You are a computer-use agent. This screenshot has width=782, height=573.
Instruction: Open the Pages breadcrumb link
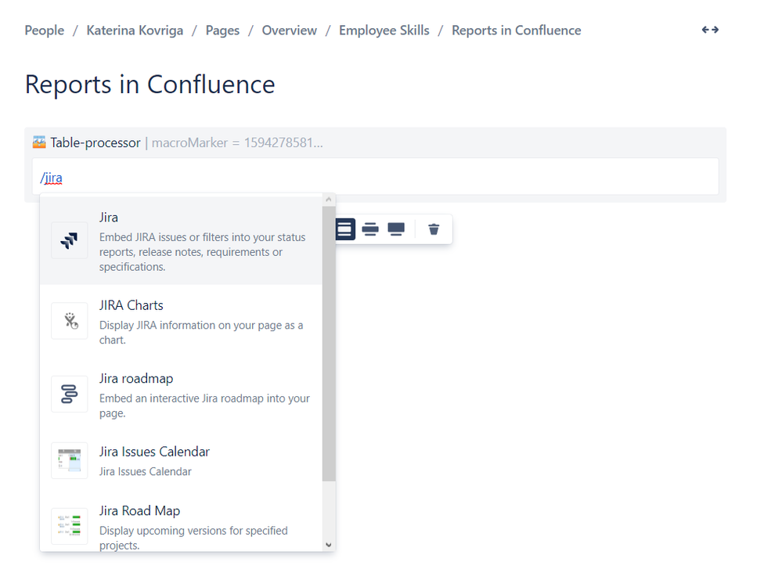pos(222,31)
